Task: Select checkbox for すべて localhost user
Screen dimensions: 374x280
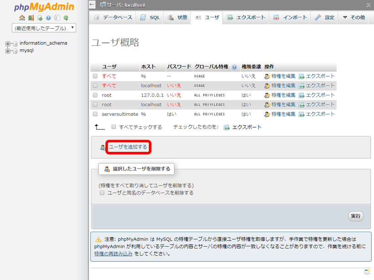Action: [95, 85]
